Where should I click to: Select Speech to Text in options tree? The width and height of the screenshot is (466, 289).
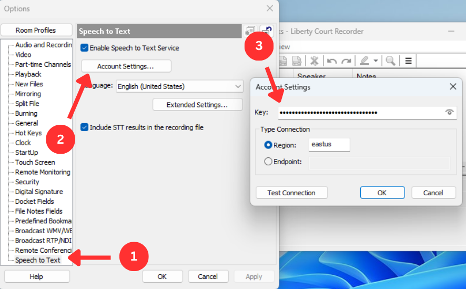[x=38, y=260]
